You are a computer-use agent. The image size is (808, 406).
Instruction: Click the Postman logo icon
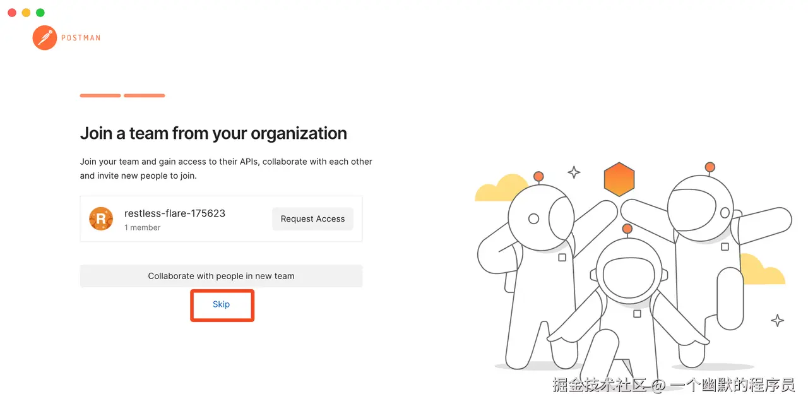tap(45, 38)
